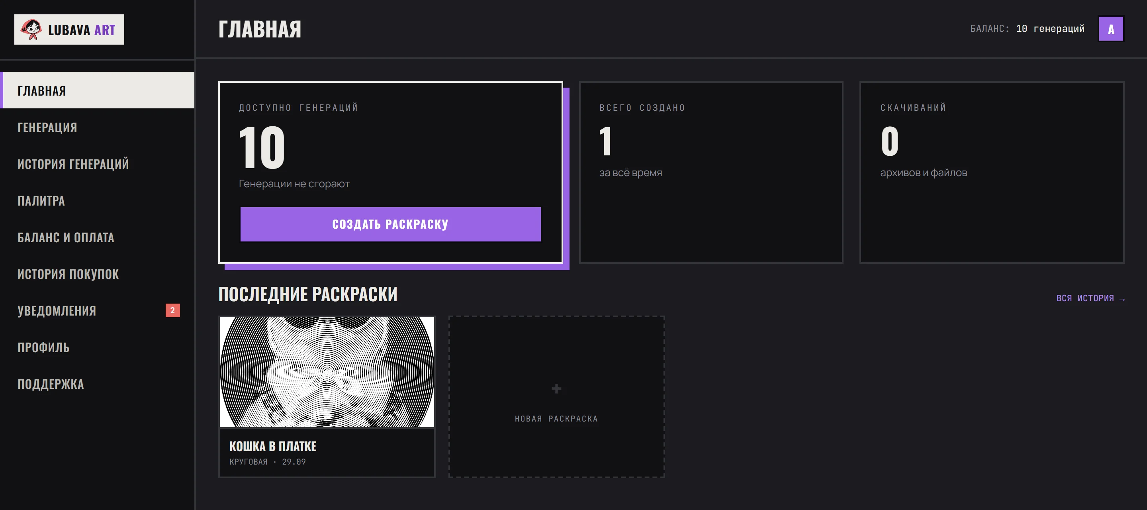Open the Профиль page
Image resolution: width=1147 pixels, height=510 pixels.
point(97,347)
